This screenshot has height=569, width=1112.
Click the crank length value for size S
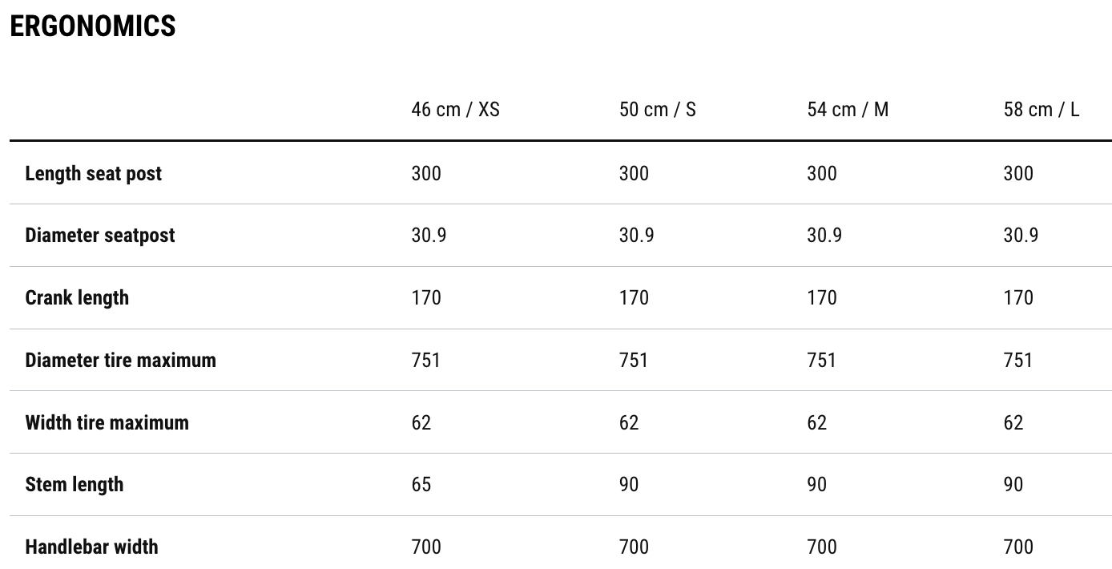tap(634, 297)
